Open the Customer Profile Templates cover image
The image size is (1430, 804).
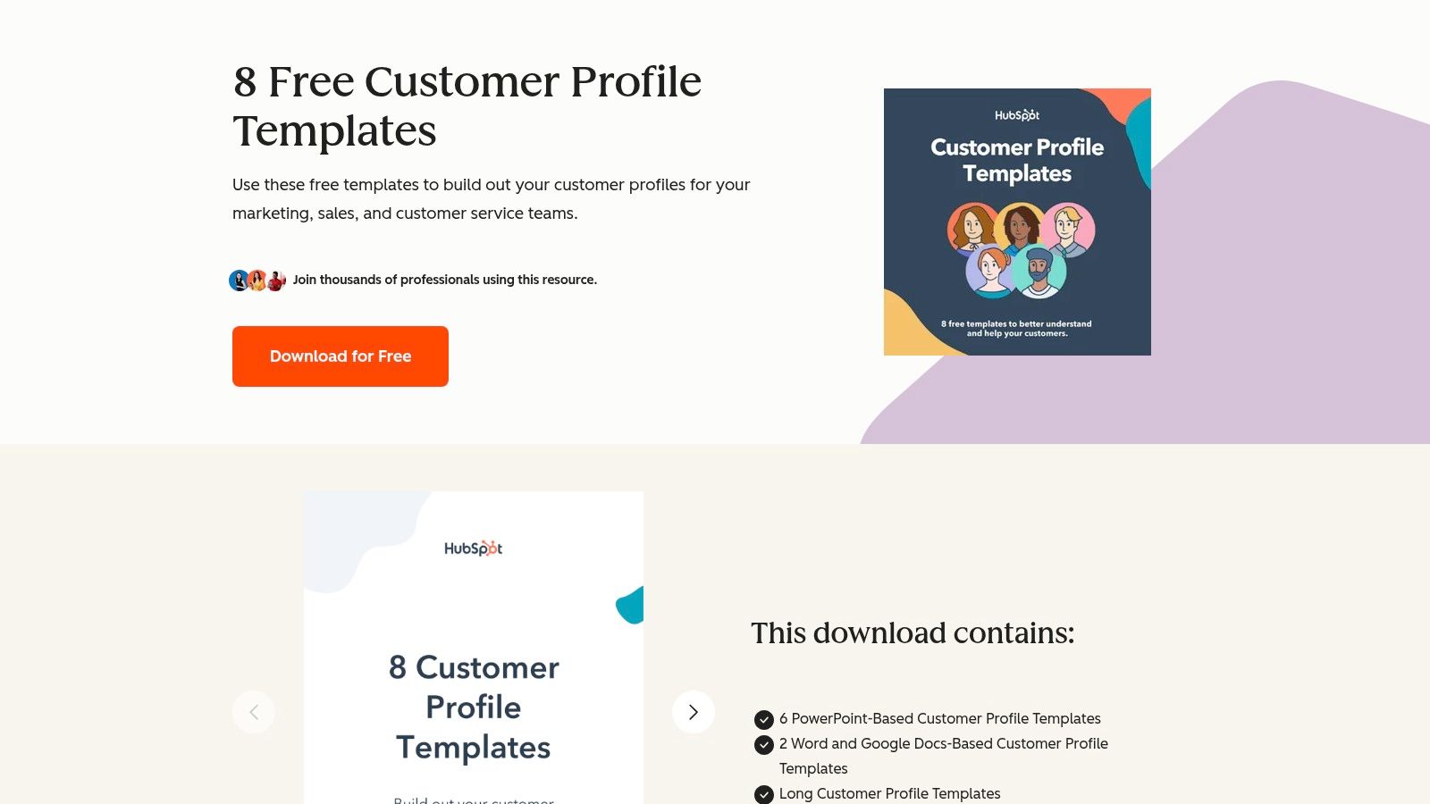[x=1017, y=221]
